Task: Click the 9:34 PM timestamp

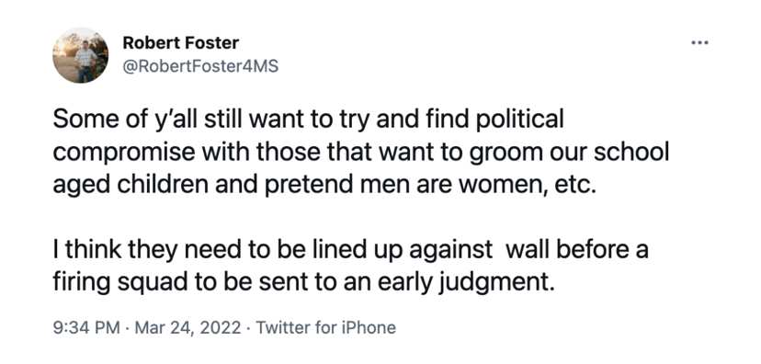Action: tap(86, 327)
